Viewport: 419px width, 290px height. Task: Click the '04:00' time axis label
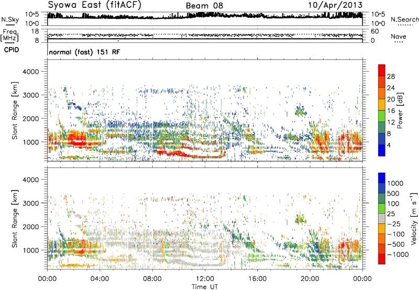100,279
